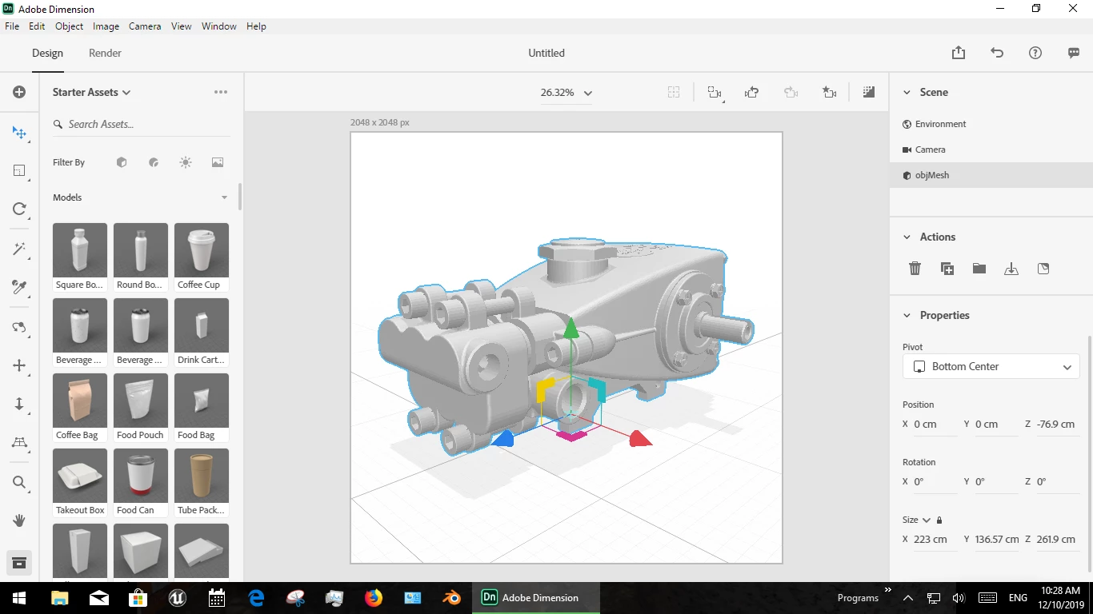
Task: Switch to the Render tab
Action: 105,53
